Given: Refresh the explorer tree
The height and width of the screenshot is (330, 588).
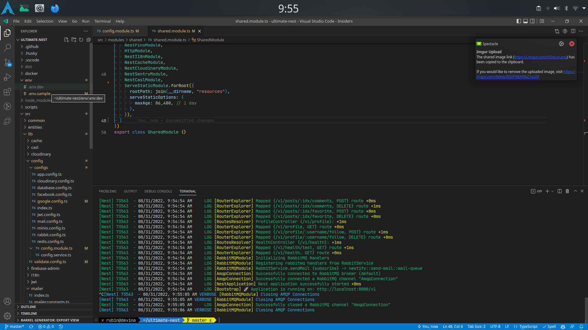Looking at the screenshot, I should pyautogui.click(x=81, y=40).
